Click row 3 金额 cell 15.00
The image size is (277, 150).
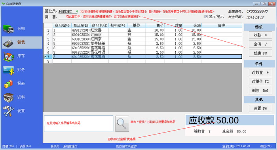pyautogui.click(x=192, y=39)
